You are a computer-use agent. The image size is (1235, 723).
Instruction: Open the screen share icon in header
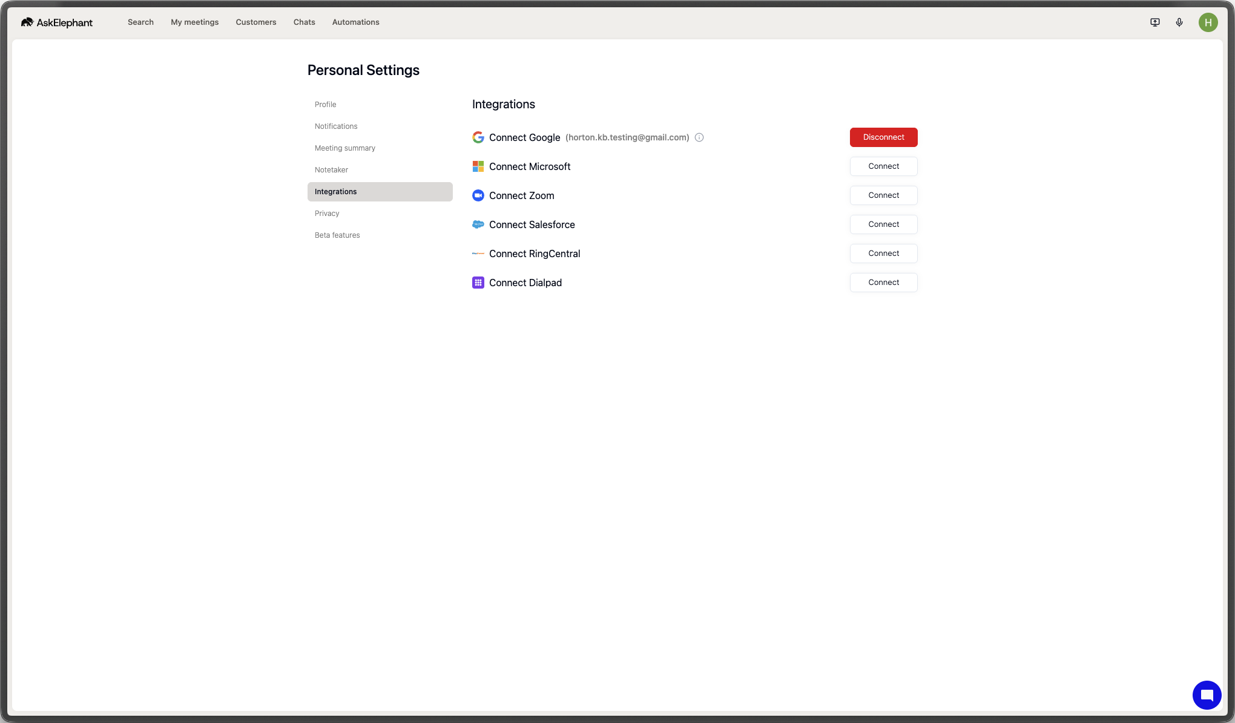1155,22
